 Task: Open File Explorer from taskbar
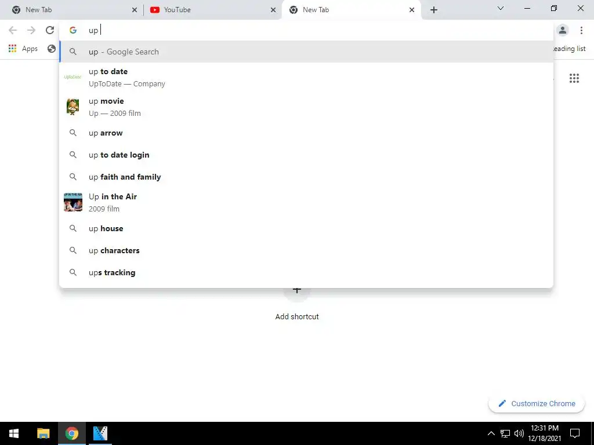click(43, 433)
